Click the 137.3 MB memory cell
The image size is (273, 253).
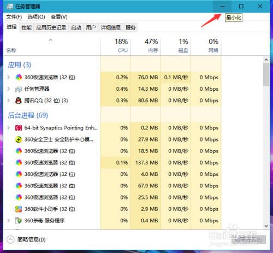pyautogui.click(x=146, y=162)
